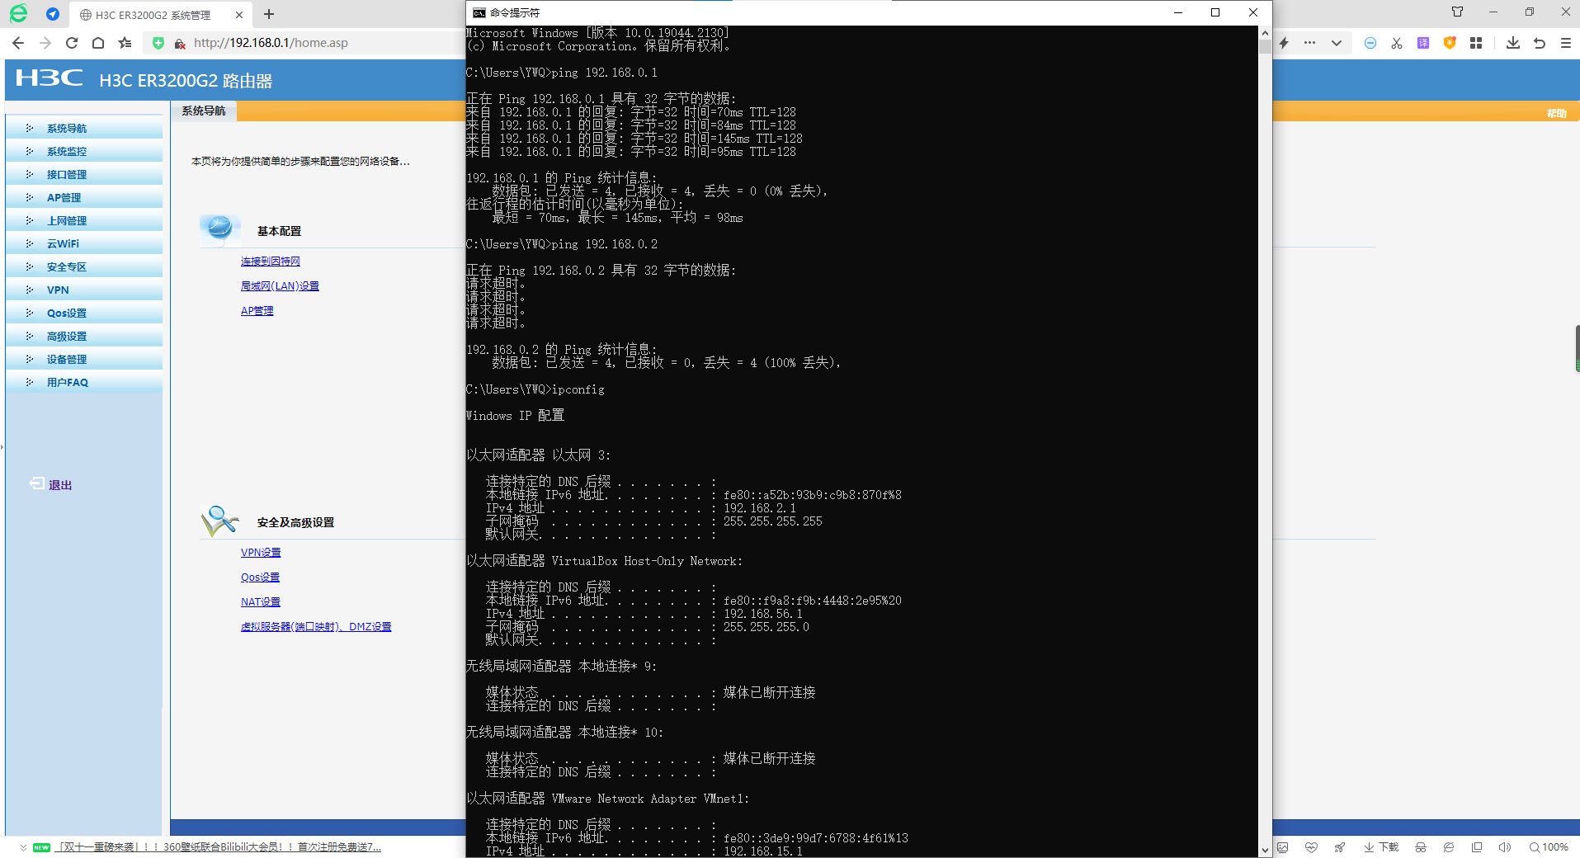Reload the router admin page
Screen dimensions: 1580x858
coord(72,43)
